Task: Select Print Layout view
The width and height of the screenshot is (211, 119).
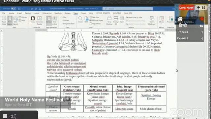Action: pyautogui.click(x=10, y=20)
